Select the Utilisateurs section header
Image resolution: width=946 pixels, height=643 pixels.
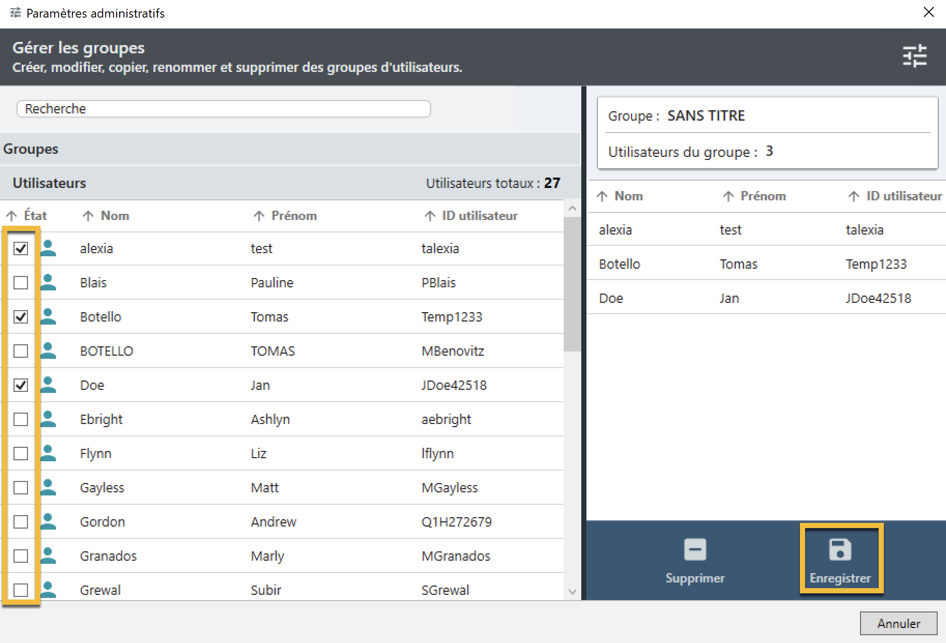click(49, 183)
